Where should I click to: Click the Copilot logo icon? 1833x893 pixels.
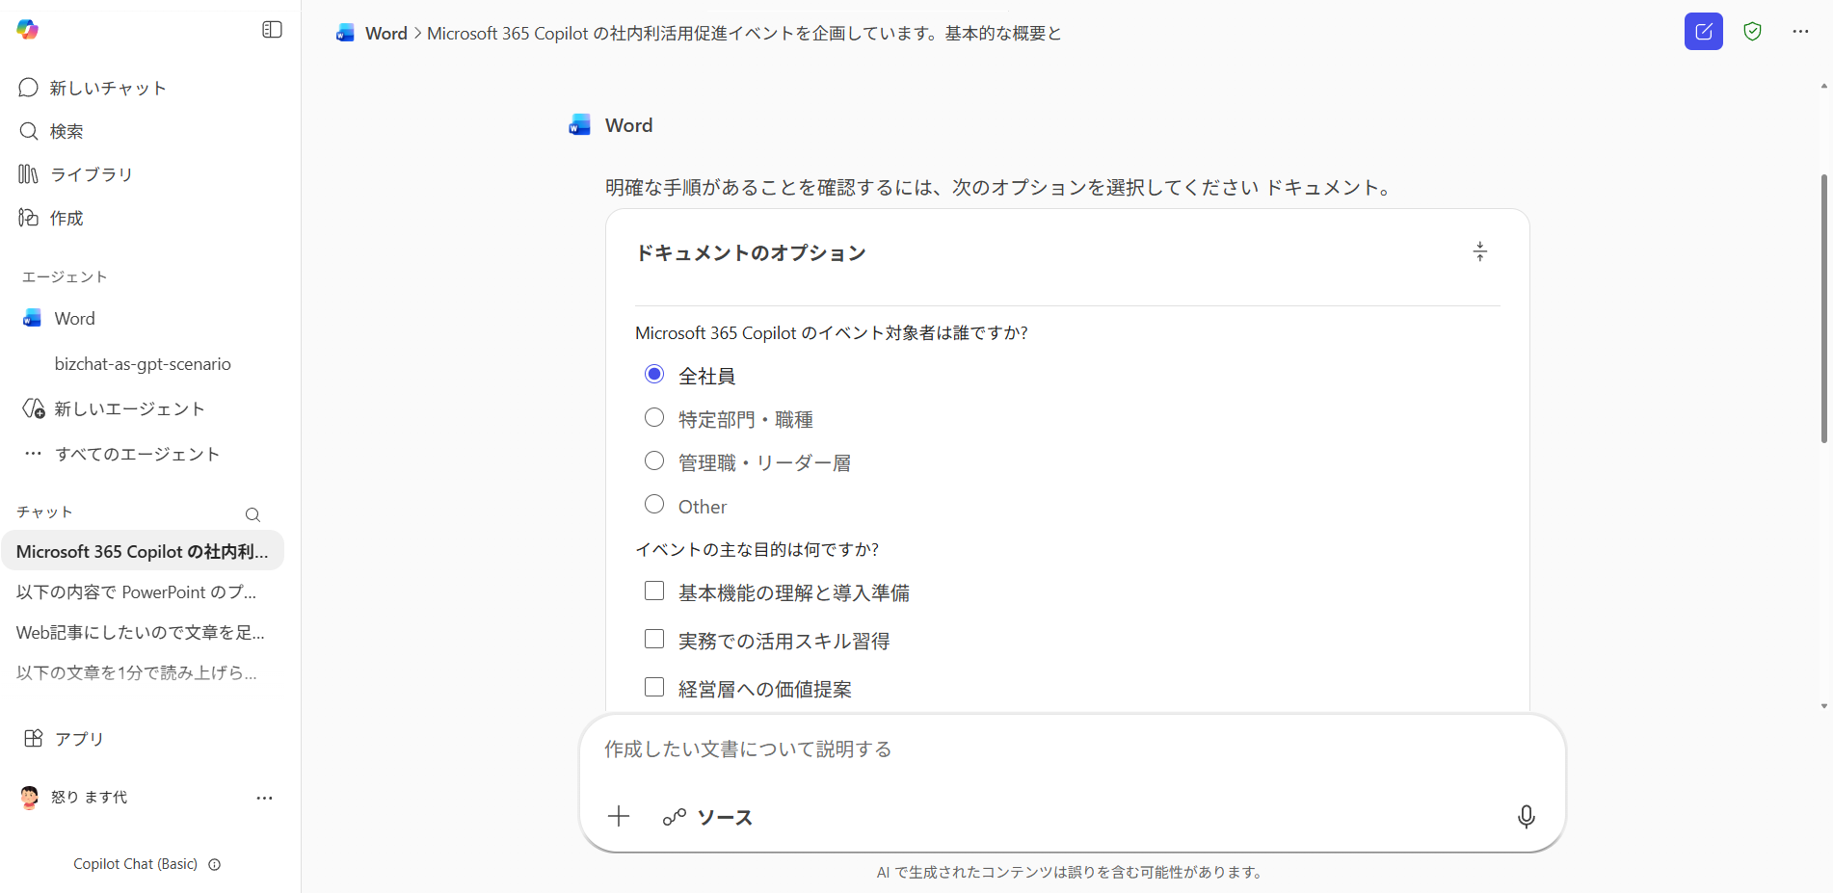(x=28, y=30)
